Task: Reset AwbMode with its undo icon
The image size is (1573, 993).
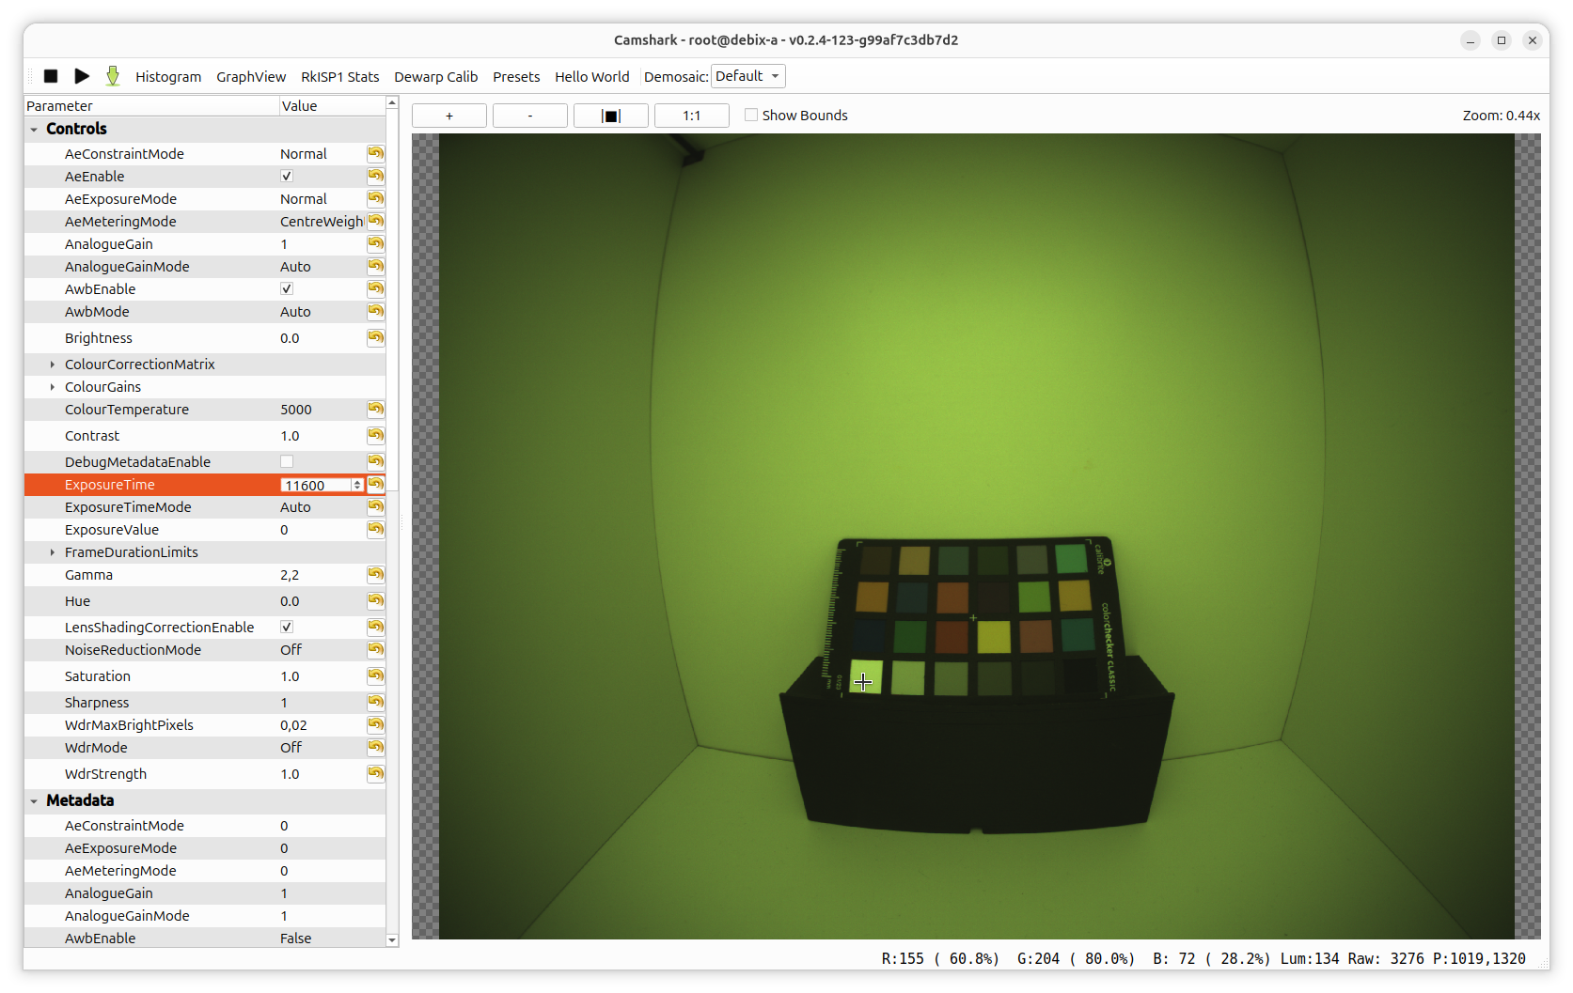Action: (376, 311)
